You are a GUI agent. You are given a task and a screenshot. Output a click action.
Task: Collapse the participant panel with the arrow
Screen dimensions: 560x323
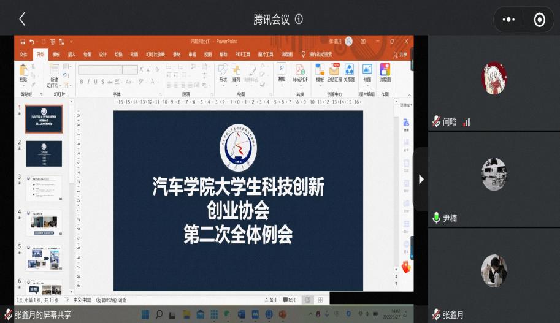tap(421, 179)
